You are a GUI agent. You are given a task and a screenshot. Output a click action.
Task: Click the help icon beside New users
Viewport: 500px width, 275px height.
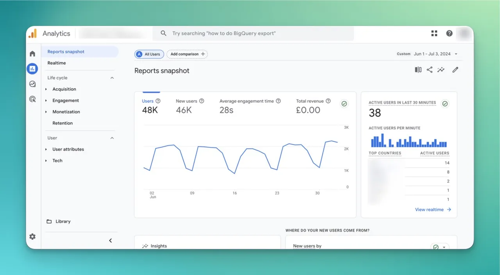click(x=202, y=101)
